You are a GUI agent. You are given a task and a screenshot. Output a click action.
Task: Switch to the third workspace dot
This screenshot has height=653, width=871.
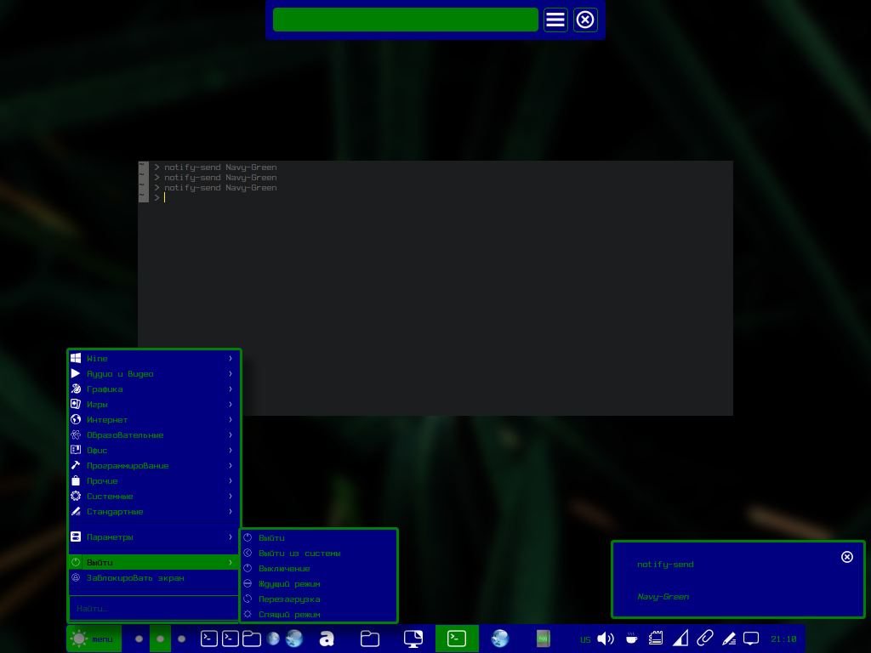(182, 639)
